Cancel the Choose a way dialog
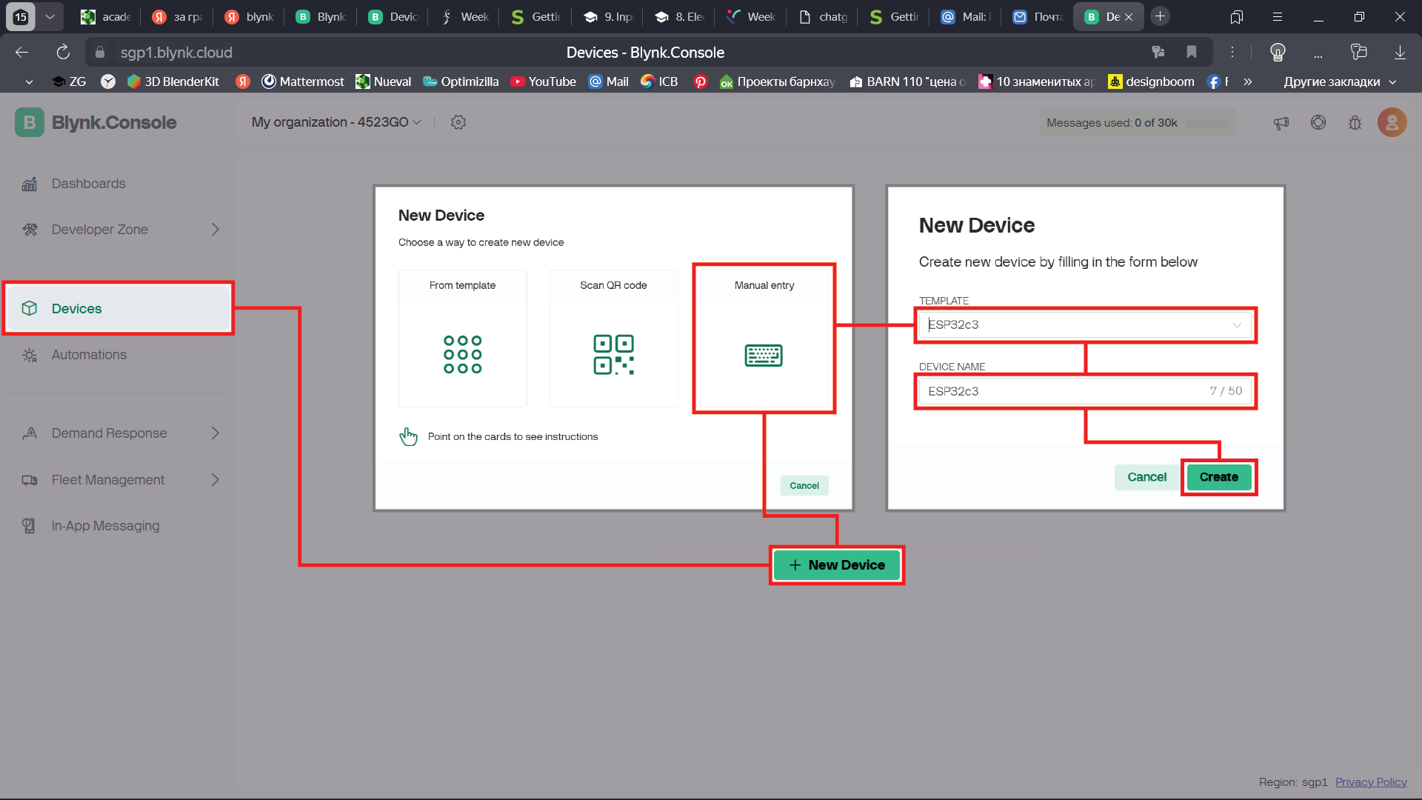The image size is (1422, 800). [804, 486]
